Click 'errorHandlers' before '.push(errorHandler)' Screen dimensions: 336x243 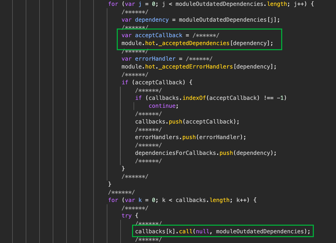point(157,137)
